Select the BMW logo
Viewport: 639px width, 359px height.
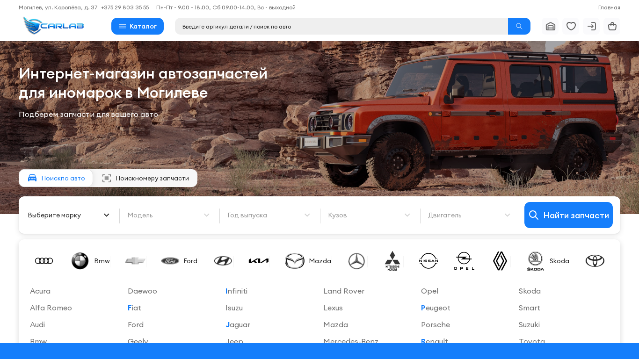click(x=80, y=261)
